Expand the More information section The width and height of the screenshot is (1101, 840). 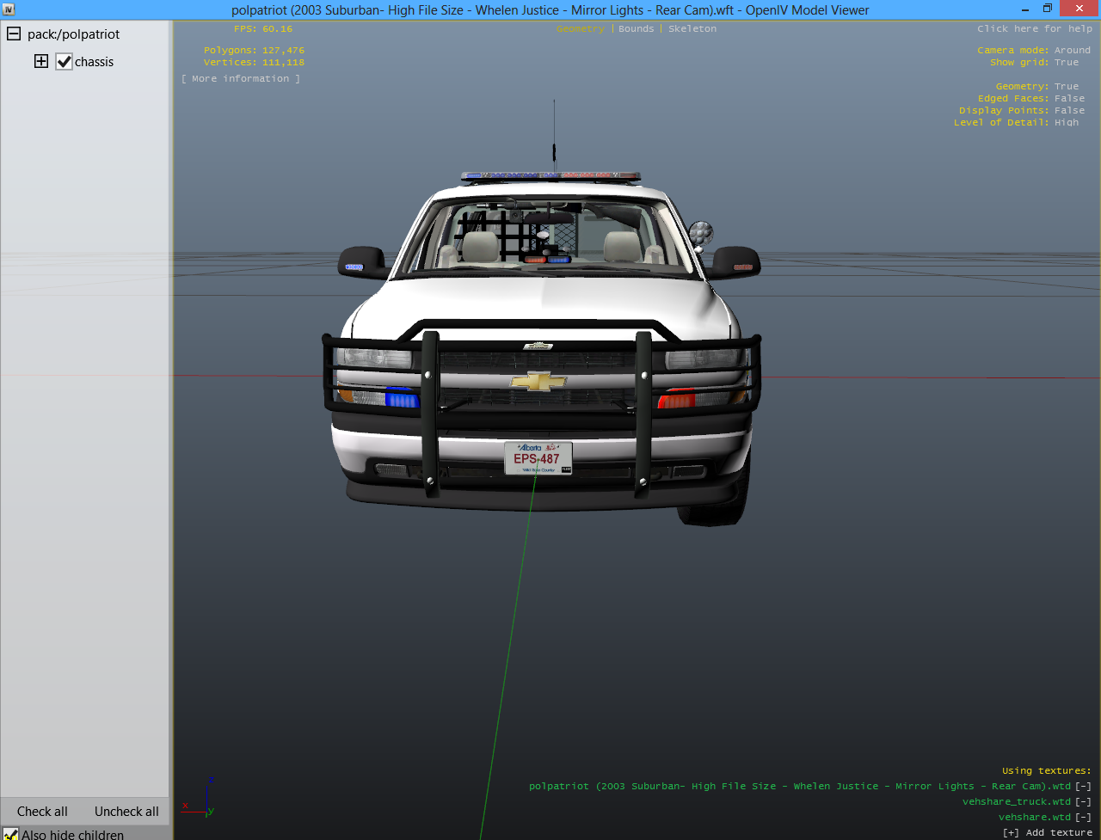[241, 78]
